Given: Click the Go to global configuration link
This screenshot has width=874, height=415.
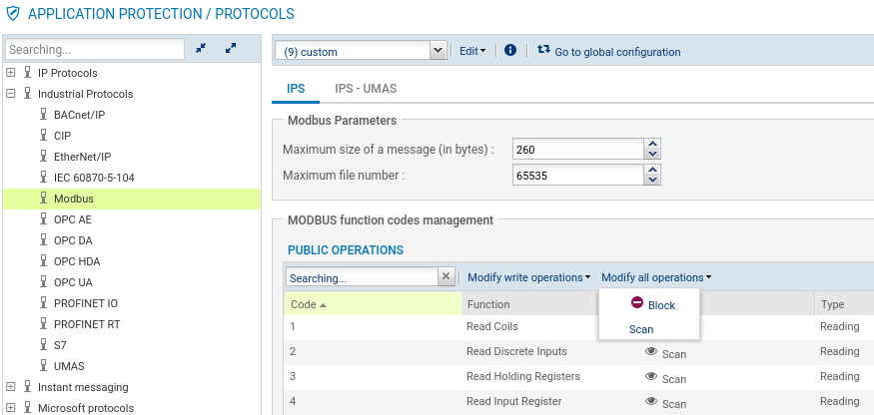Looking at the screenshot, I should coord(617,52).
